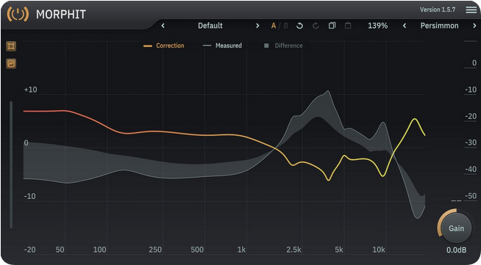The width and height of the screenshot is (481, 265).
Task: Click the 250 frequency axis label
Action: [x=155, y=250]
